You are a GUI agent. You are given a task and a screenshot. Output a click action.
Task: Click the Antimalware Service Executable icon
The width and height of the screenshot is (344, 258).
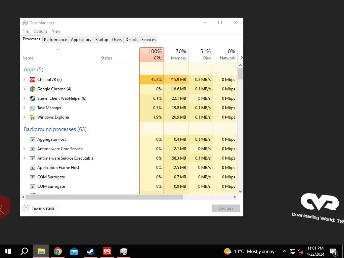(33, 158)
